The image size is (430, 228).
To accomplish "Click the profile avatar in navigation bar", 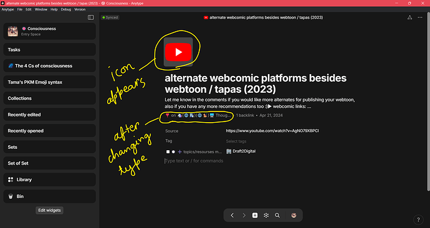I will (294, 216).
